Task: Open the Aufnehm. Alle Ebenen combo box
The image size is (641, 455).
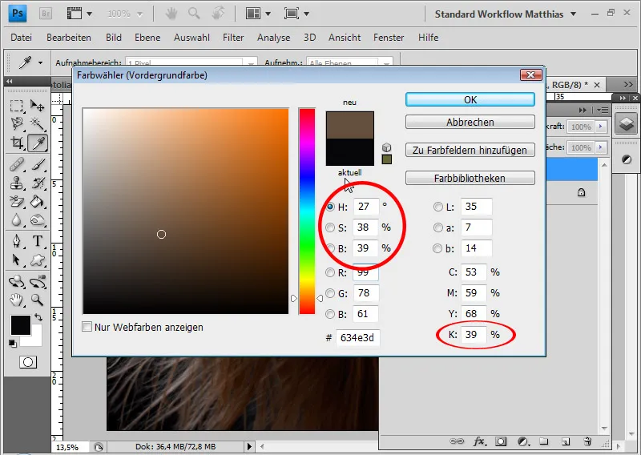Action: (349, 63)
